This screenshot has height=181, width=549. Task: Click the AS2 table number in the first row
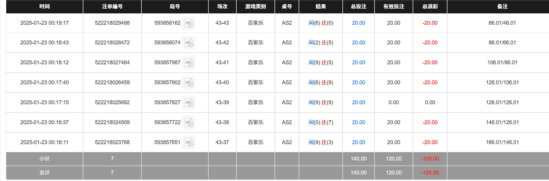(286, 23)
